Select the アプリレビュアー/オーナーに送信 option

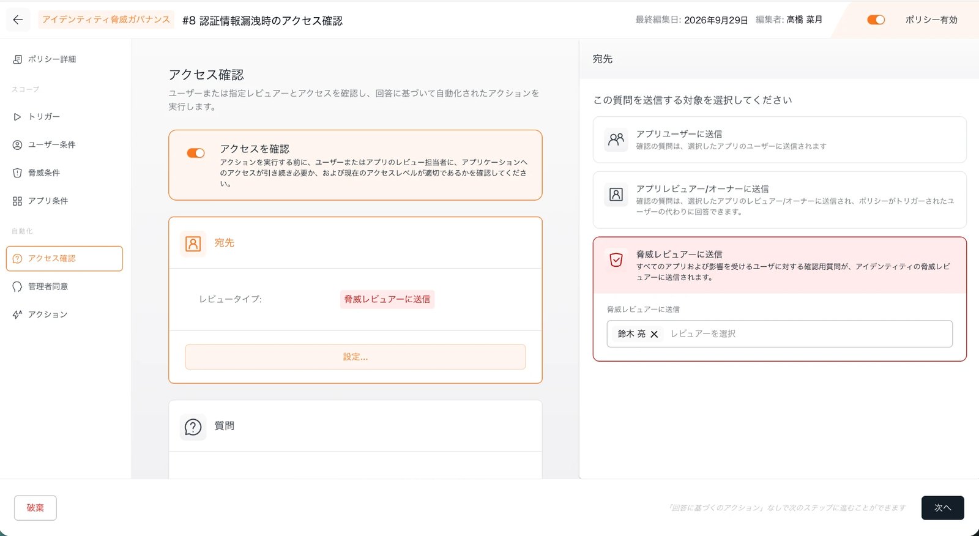pos(780,200)
